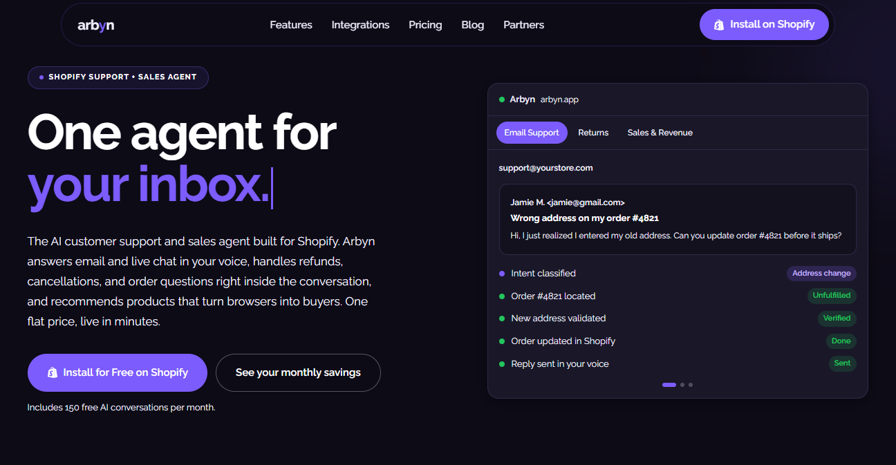Click the subject Wrong address on my order #4821
The width and height of the screenshot is (896, 465).
click(584, 218)
